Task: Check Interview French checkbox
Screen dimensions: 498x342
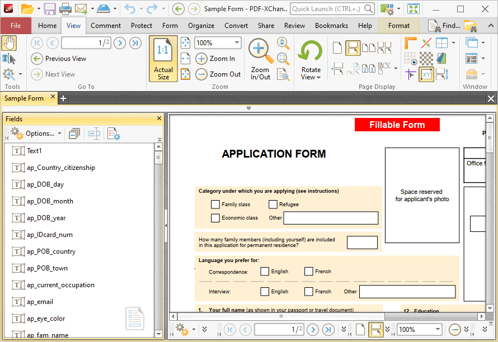Action: click(x=309, y=291)
